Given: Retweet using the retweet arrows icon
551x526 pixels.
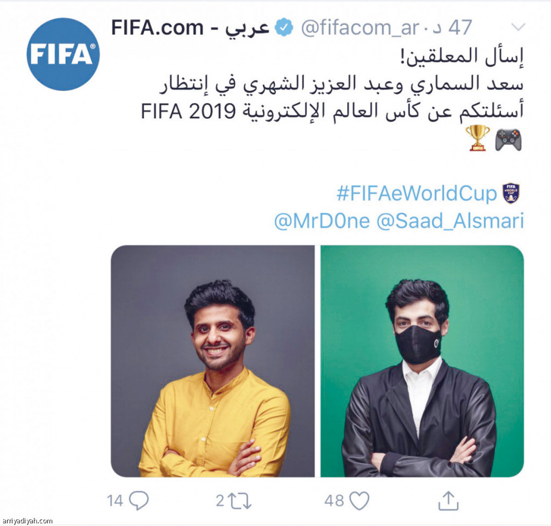Looking at the screenshot, I should pyautogui.click(x=239, y=500).
